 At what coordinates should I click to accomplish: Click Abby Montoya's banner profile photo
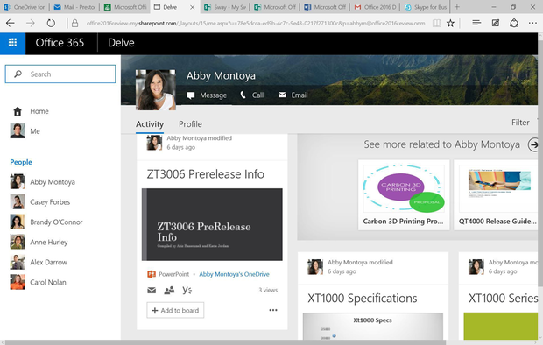[x=156, y=89]
